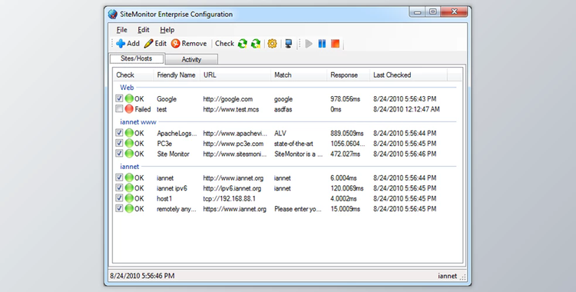The width and height of the screenshot is (576, 292).
Task: Click the tcp://192.168.88.1 URL cell
Action: [x=229, y=198]
